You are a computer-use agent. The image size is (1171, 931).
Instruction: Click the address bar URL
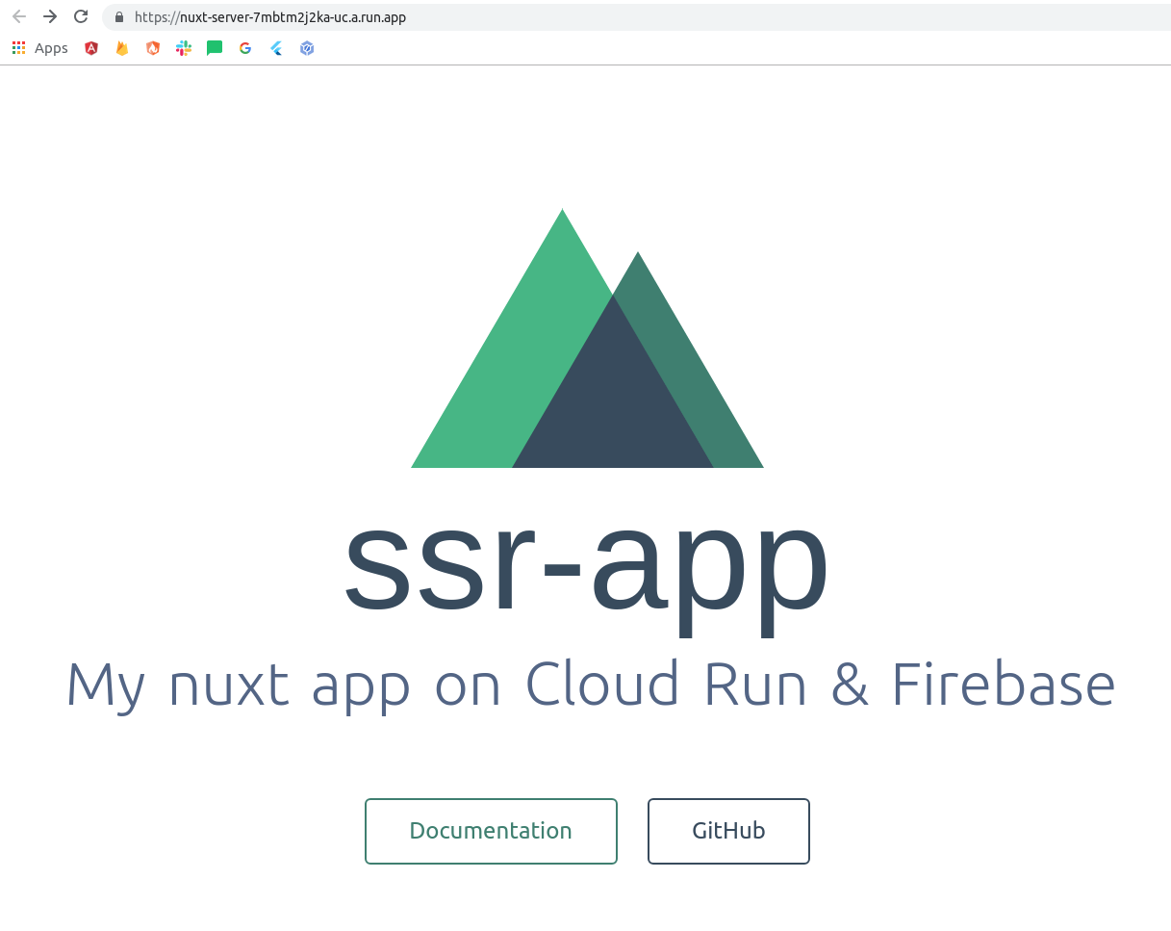coord(269,16)
